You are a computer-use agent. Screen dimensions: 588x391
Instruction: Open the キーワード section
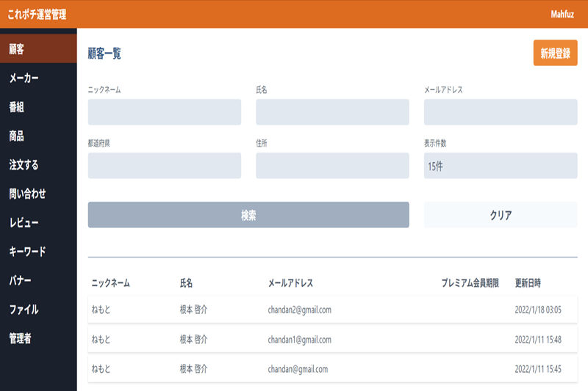pyautogui.click(x=28, y=252)
